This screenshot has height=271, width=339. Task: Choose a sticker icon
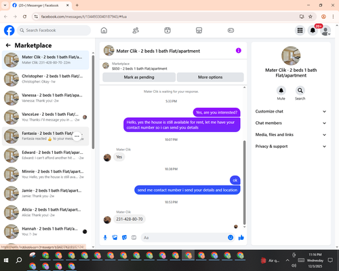tap(124, 238)
